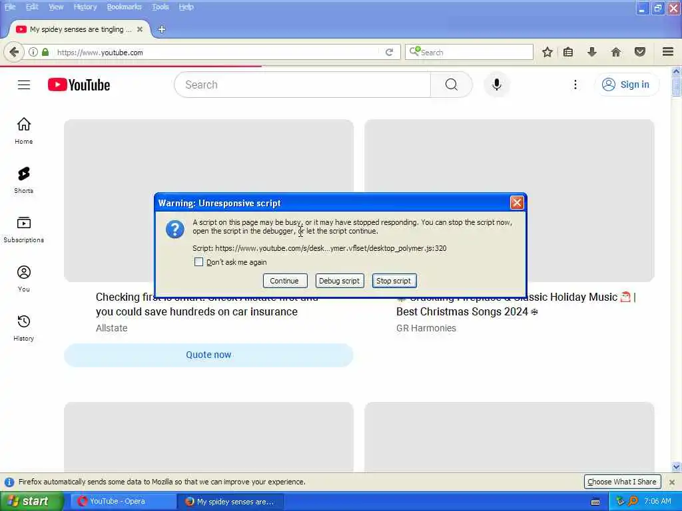Screen dimensions: 682x511
Task: Click the green padlock security icon
Action: coord(45,52)
